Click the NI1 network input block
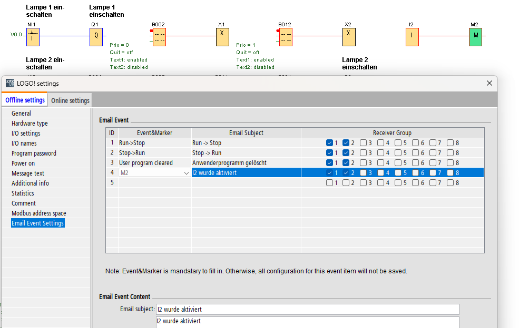 (x=33, y=36)
